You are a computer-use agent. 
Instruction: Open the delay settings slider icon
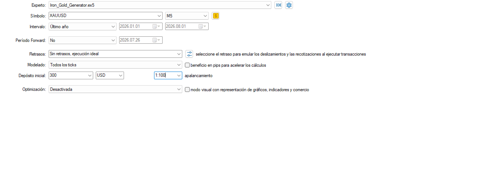point(189,54)
